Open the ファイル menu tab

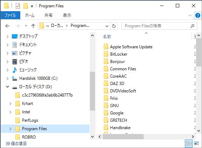pos(10,15)
